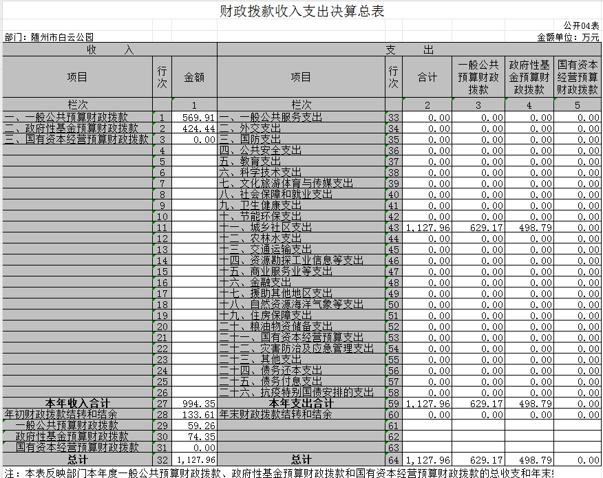
Task: Select the title 财政拨款收入支出决算总表
Action: point(302,11)
